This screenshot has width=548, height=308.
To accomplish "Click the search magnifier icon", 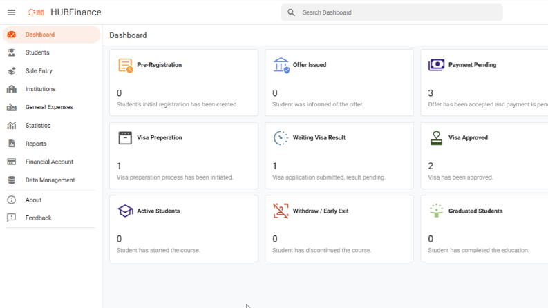I will 291,12.
